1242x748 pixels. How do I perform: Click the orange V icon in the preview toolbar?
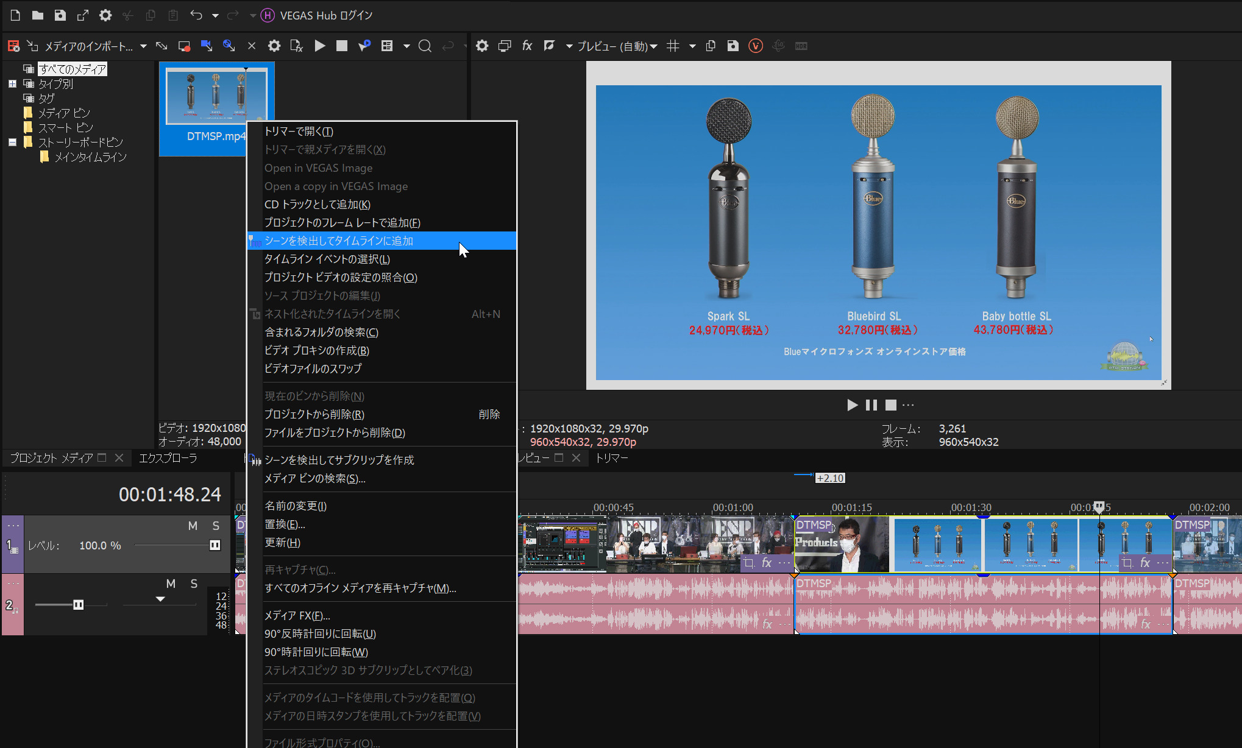[x=756, y=46]
